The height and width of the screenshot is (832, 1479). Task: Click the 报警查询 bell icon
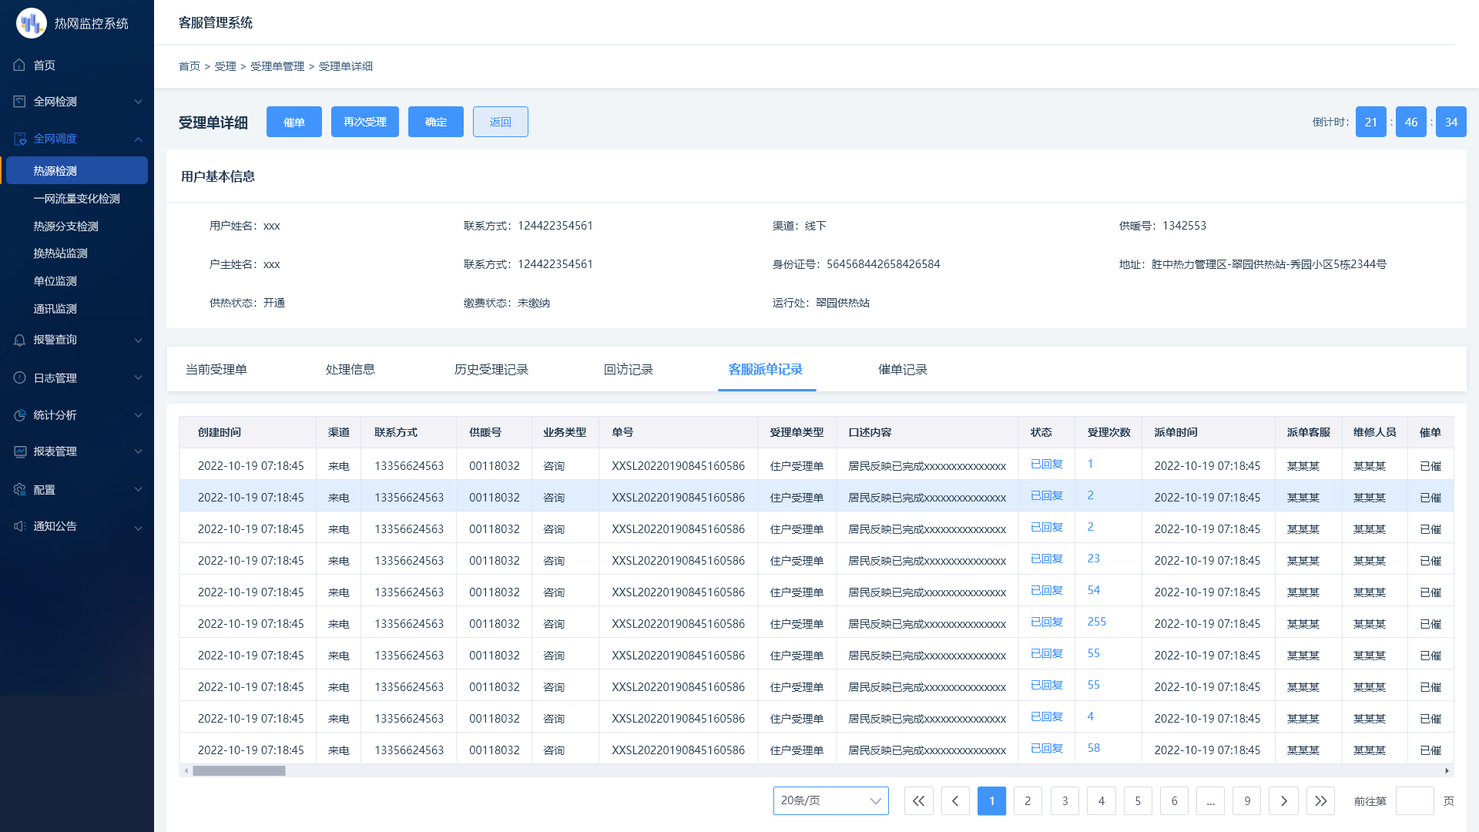[20, 340]
